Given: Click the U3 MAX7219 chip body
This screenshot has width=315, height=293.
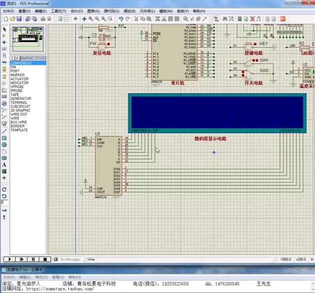Looking at the screenshot, I should [108, 166].
